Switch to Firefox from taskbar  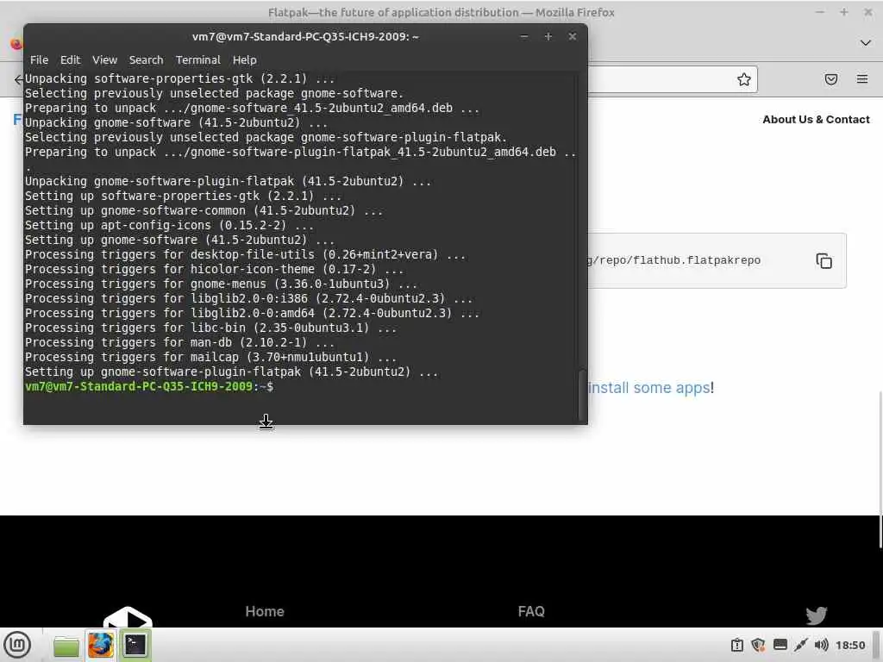coord(101,645)
